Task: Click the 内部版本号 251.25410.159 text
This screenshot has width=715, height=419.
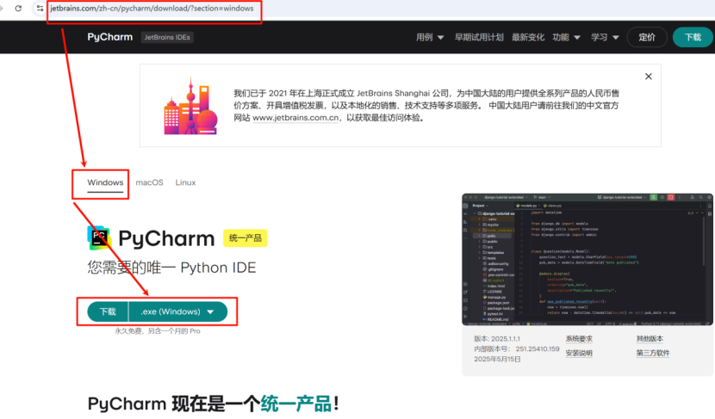Action: pyautogui.click(x=517, y=348)
